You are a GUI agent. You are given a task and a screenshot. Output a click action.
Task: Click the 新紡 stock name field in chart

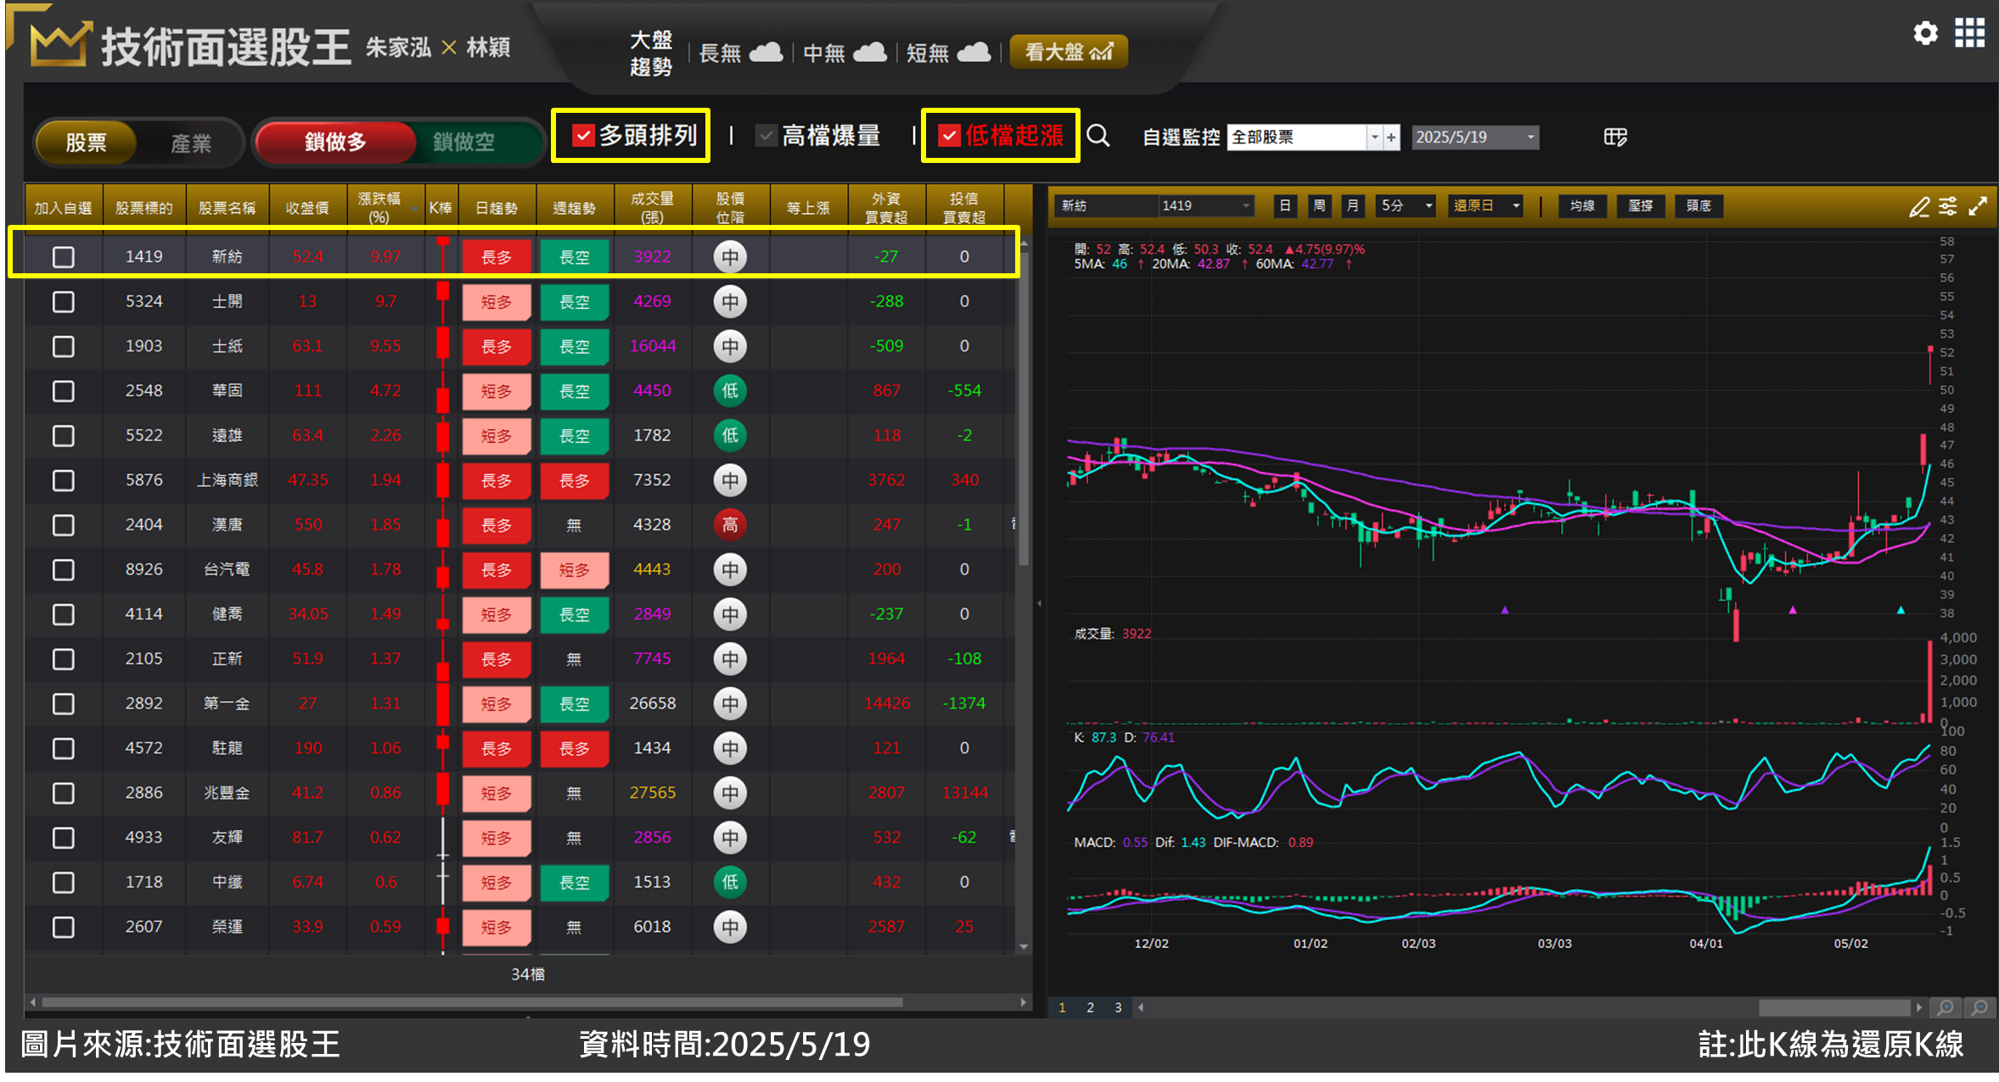[1107, 206]
